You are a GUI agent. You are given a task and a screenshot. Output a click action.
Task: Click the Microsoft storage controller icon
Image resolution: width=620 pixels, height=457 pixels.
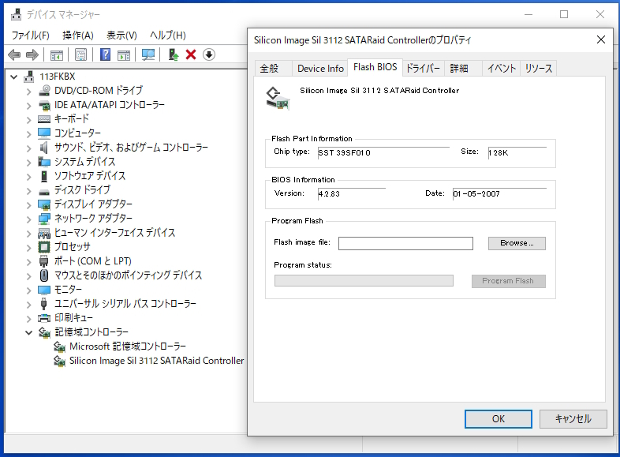tap(59, 346)
